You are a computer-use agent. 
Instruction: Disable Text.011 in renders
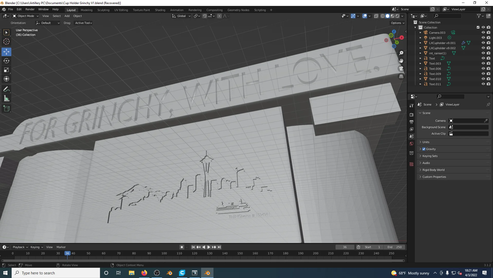coord(488,84)
